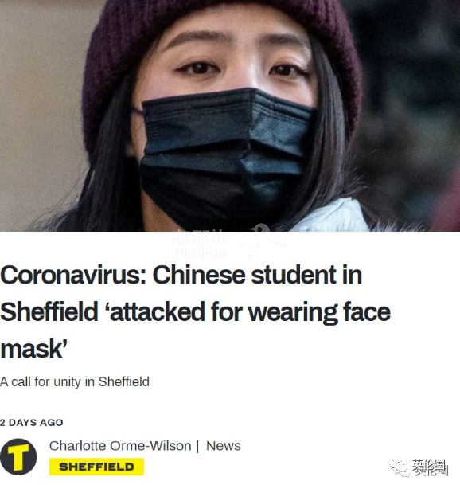
Task: Open author Charlotte Orme-Wilson's profile link
Action: [x=120, y=446]
